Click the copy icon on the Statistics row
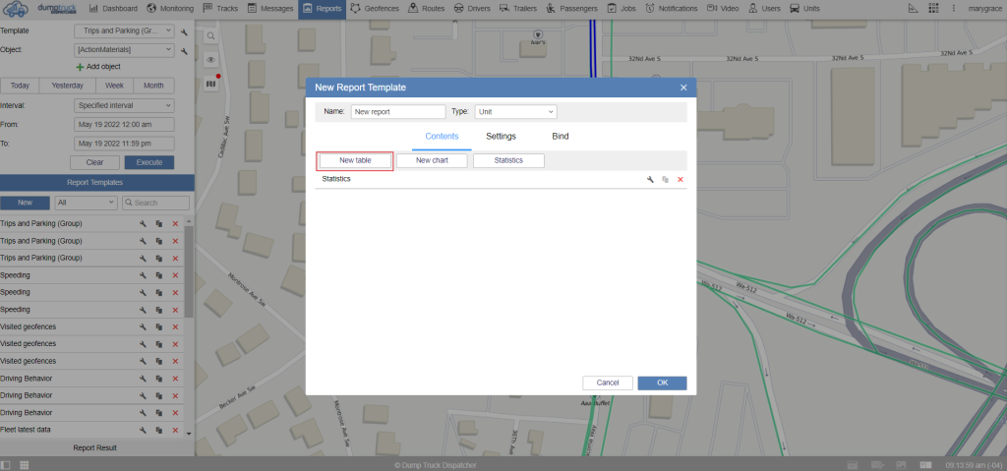Screen dimensions: 1007x471 [x=665, y=180]
